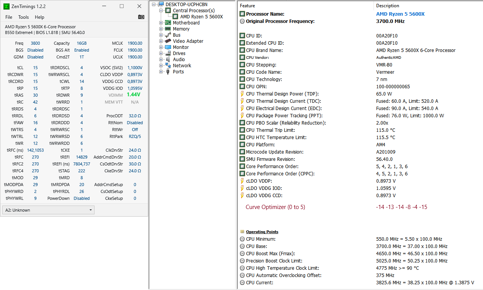Click the VSOC (SVI2) value 1,1000V
The width and height of the screenshot is (483, 290).
pos(135,68)
